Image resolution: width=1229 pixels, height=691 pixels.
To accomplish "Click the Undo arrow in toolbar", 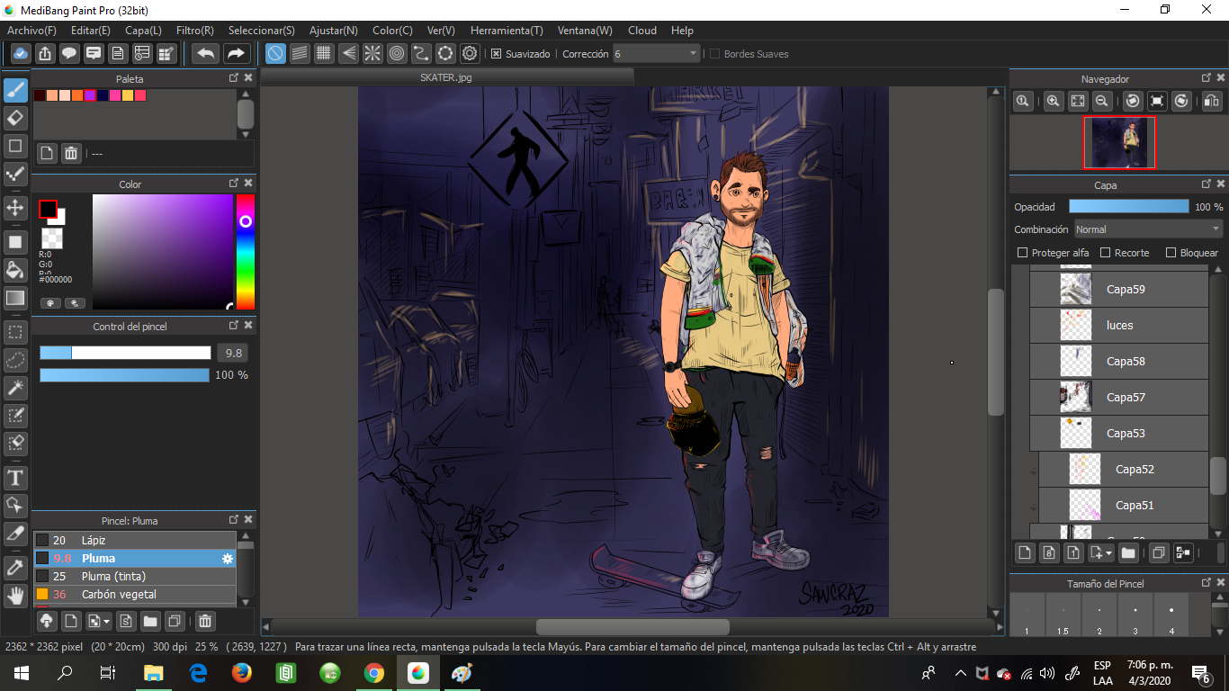I will point(206,54).
